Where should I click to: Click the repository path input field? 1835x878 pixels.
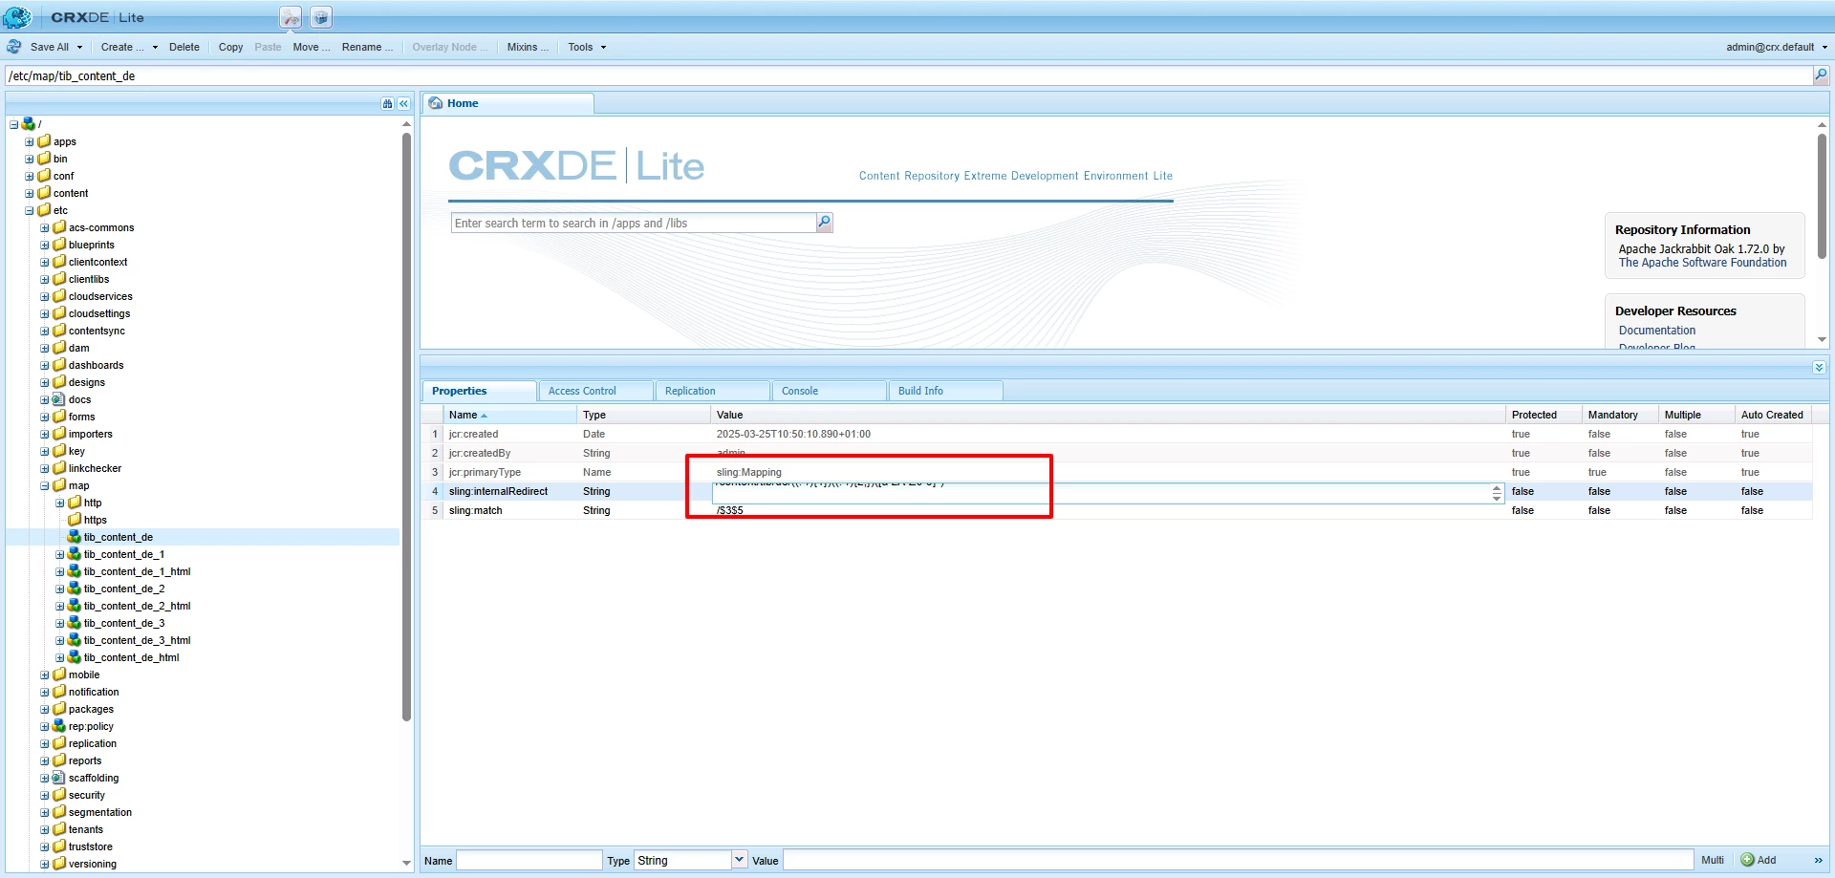coord(909,75)
